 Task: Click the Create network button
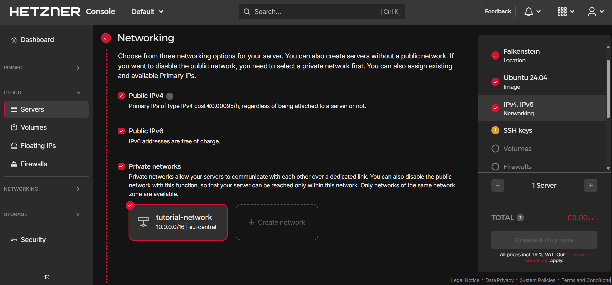(x=277, y=222)
